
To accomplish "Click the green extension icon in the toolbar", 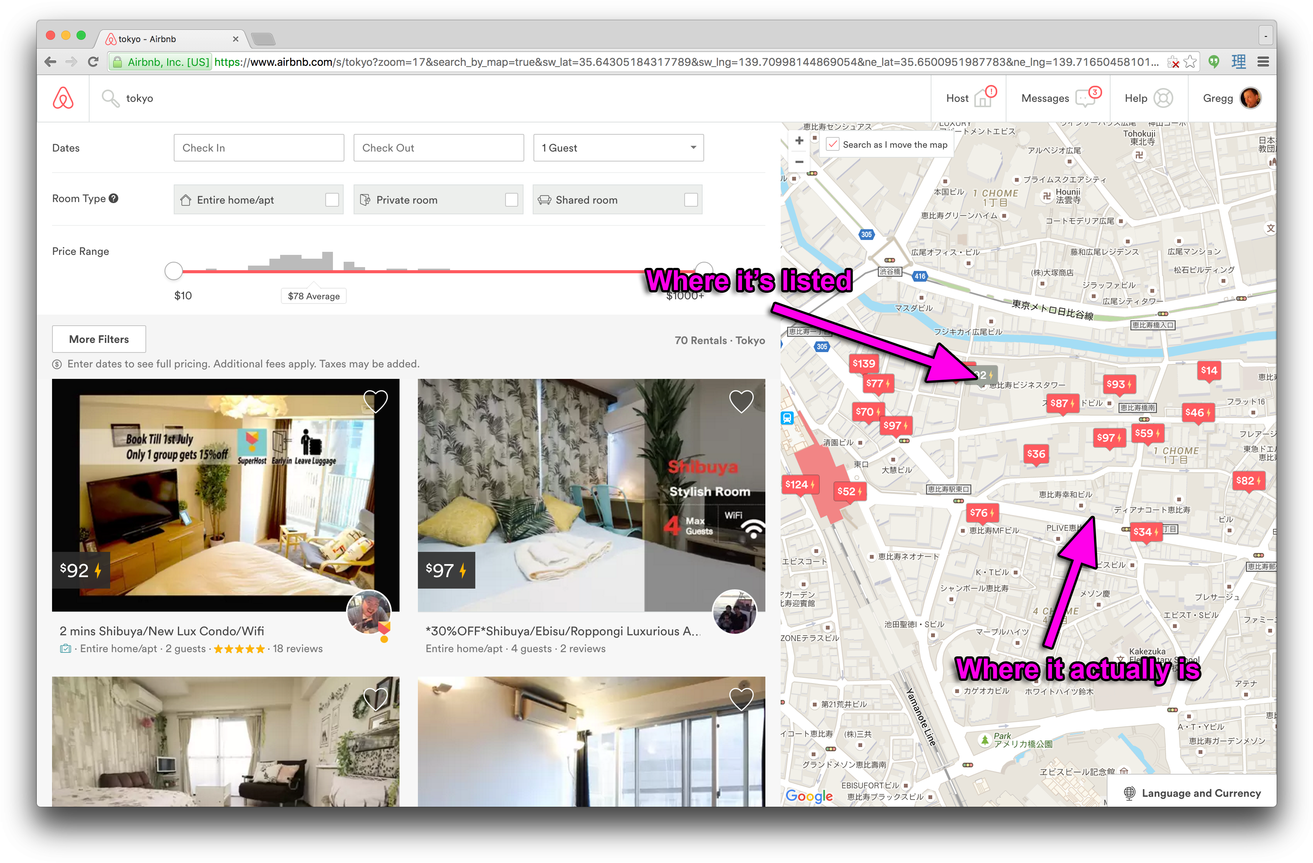I will 1213,62.
